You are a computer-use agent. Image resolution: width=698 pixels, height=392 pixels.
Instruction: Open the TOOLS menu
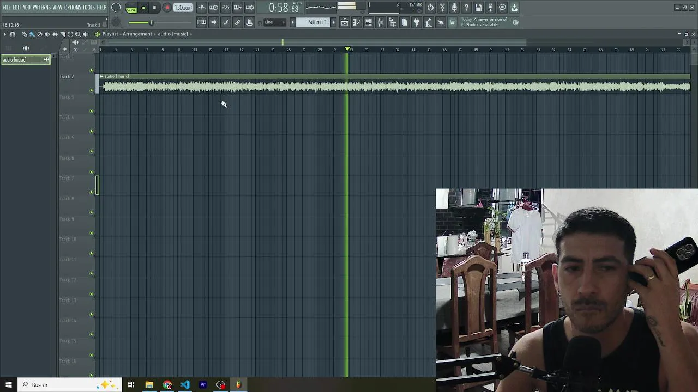tap(89, 7)
